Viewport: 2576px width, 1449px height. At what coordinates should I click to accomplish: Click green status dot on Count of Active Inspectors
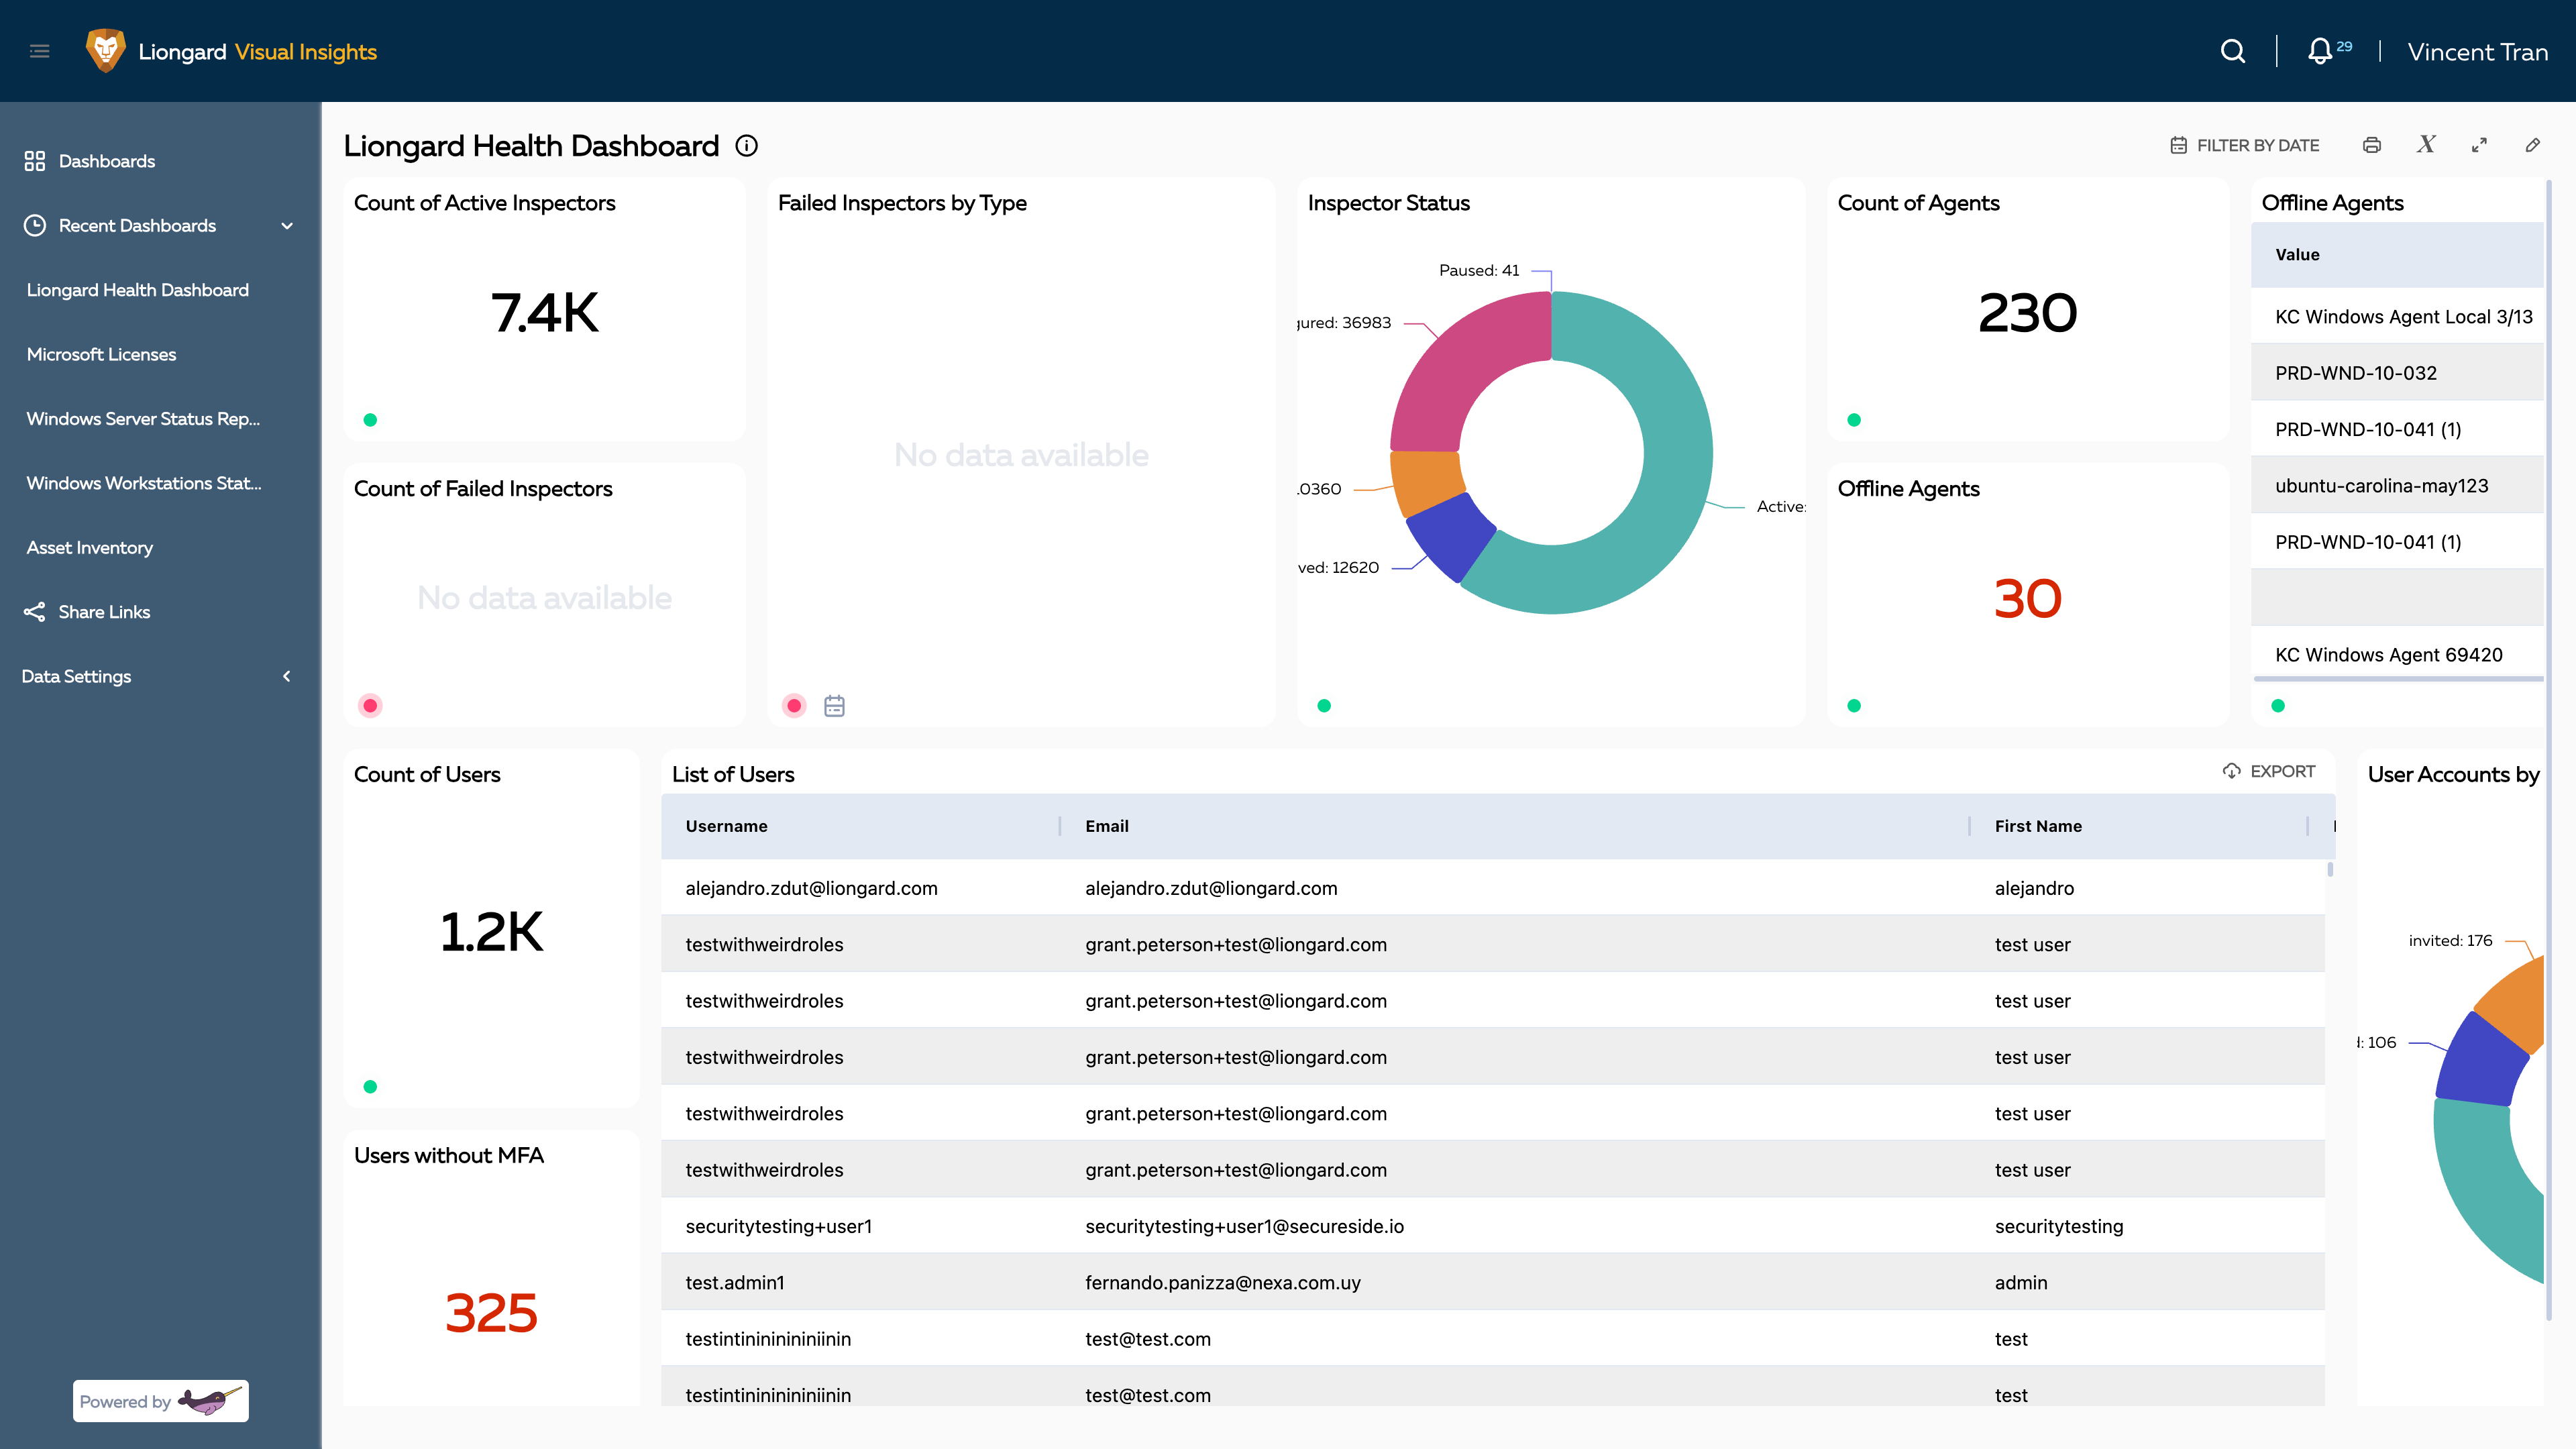370,420
